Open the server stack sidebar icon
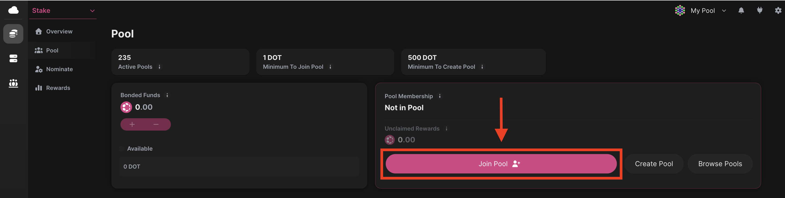 pyautogui.click(x=13, y=58)
